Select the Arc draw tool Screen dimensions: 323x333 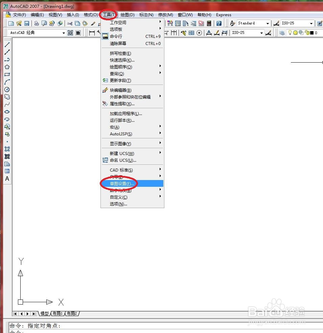click(x=7, y=82)
